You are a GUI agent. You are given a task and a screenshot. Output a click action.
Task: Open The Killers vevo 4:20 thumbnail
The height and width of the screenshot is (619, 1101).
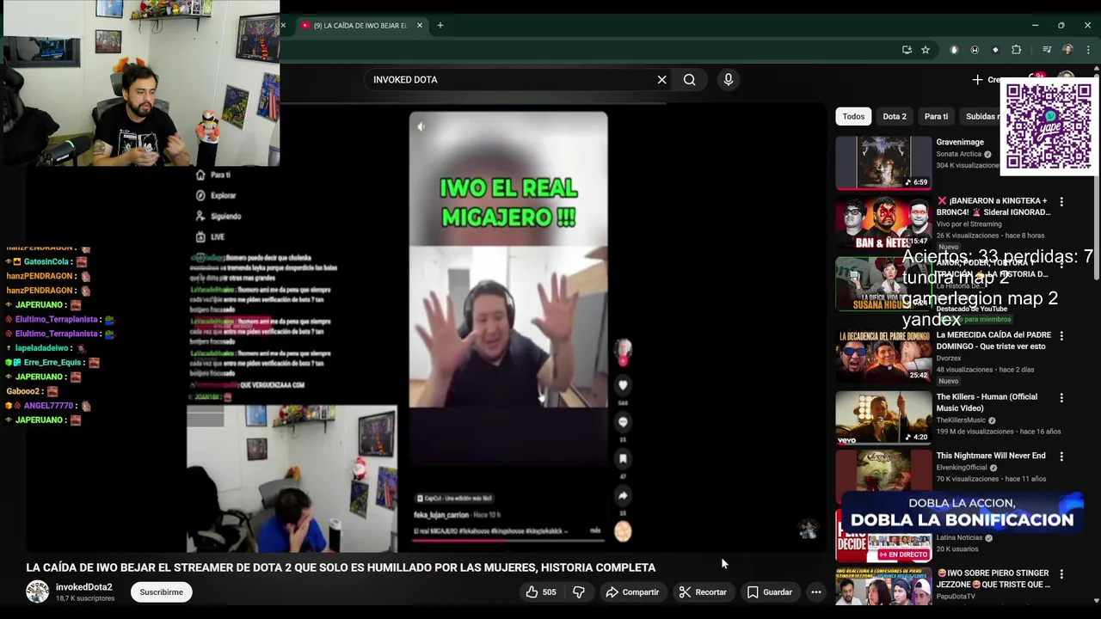point(883,418)
